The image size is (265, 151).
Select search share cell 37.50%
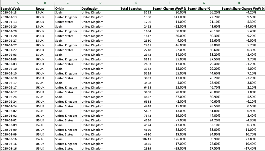click(204, 59)
